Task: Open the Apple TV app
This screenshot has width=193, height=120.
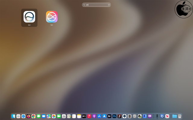Action: point(84,116)
